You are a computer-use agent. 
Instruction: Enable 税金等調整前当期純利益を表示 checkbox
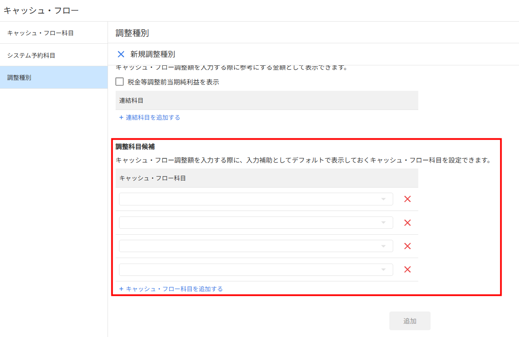pos(120,82)
